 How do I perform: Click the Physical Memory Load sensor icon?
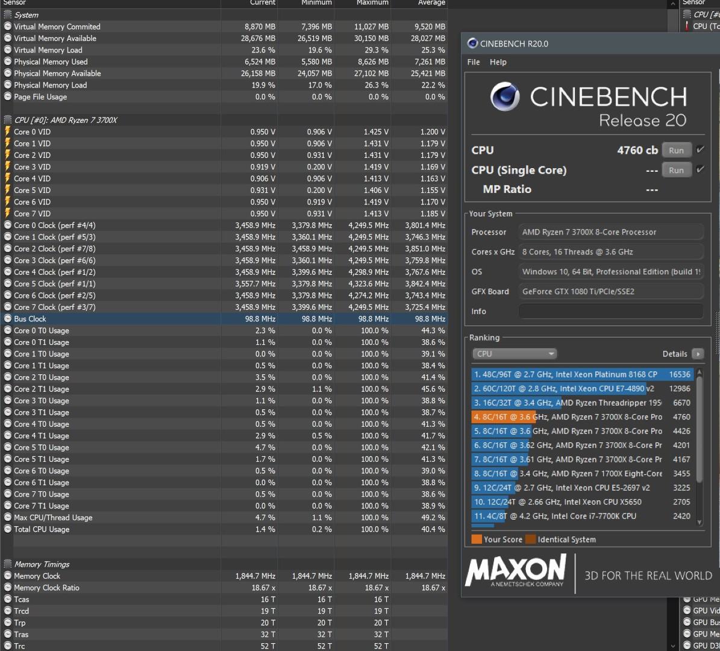(x=7, y=84)
